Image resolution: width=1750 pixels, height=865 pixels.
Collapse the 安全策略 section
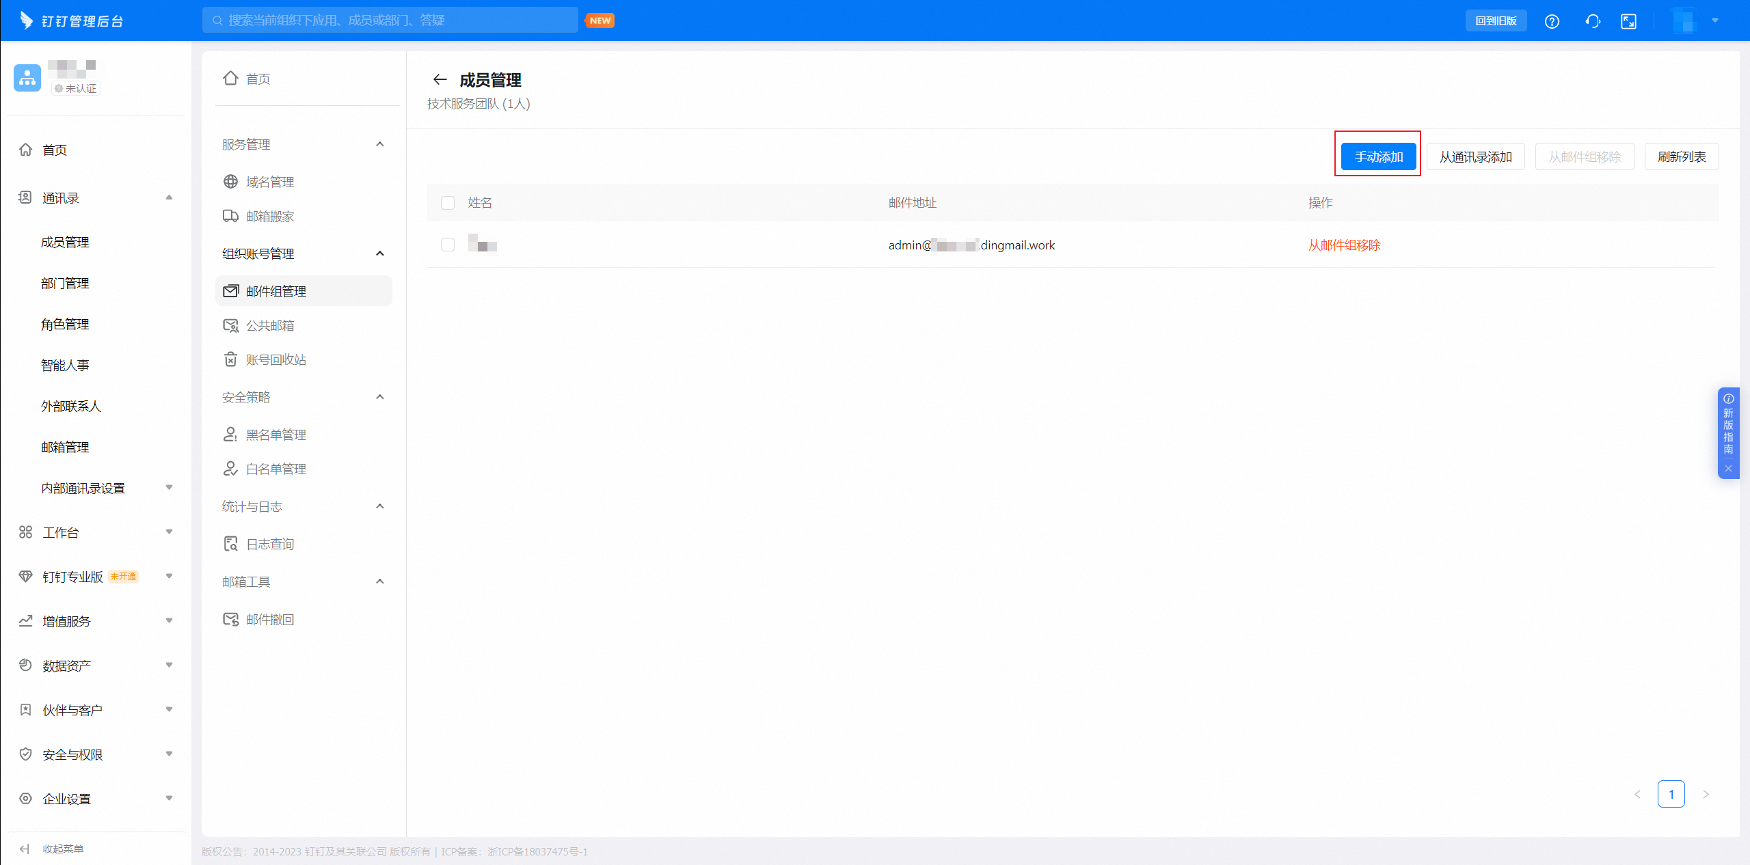pos(380,397)
